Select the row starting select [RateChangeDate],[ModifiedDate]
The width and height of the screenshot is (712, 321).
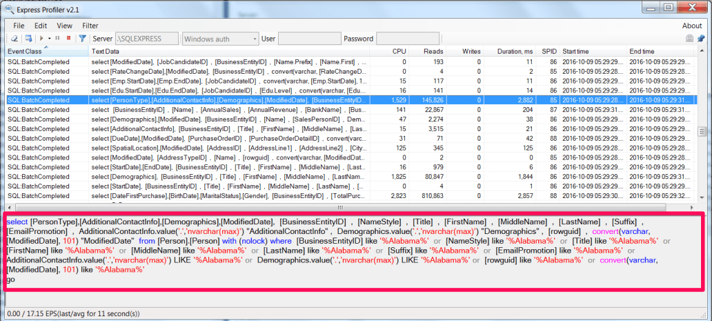point(351,71)
